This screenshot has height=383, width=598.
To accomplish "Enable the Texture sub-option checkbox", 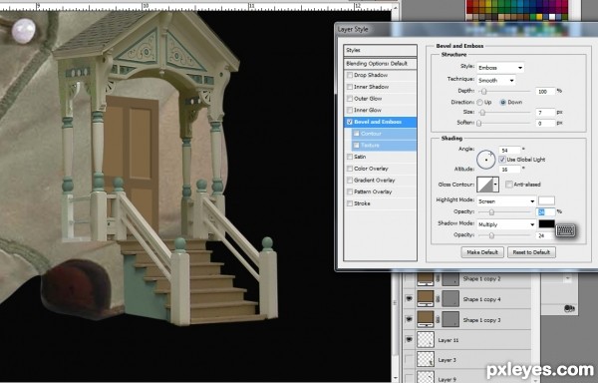I will [356, 146].
